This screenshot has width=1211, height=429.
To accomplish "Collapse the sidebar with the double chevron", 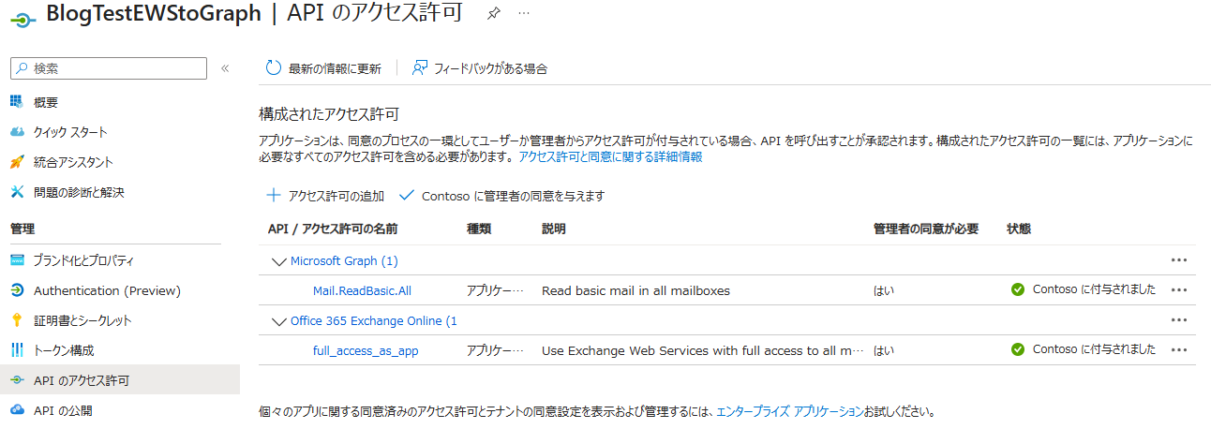I will (225, 68).
